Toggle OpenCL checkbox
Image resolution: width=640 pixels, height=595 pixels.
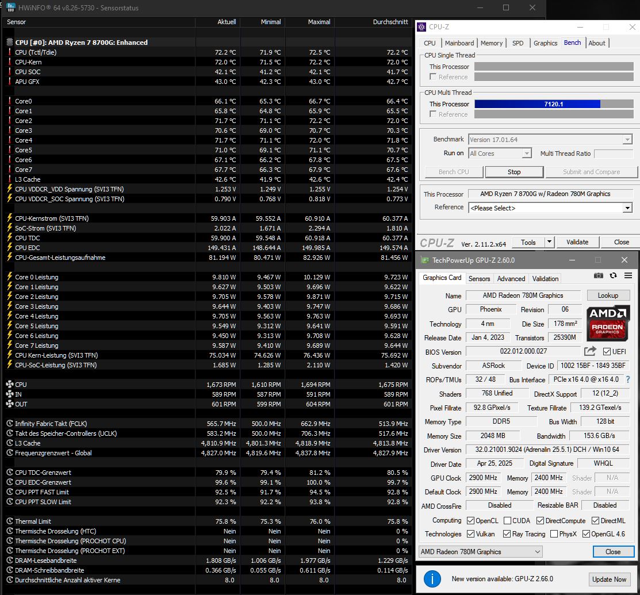pos(470,521)
